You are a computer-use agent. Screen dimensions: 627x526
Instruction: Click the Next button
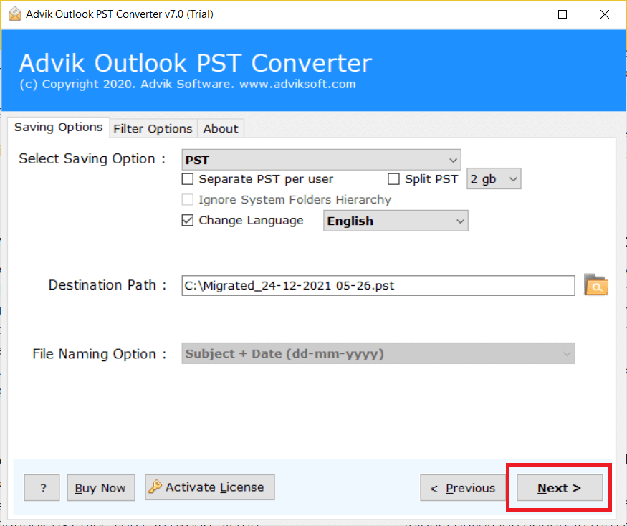click(x=560, y=488)
